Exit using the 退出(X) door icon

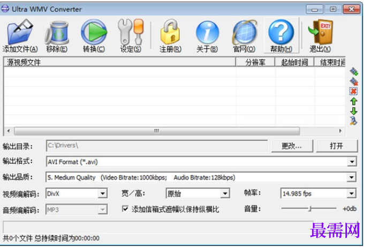point(320,32)
